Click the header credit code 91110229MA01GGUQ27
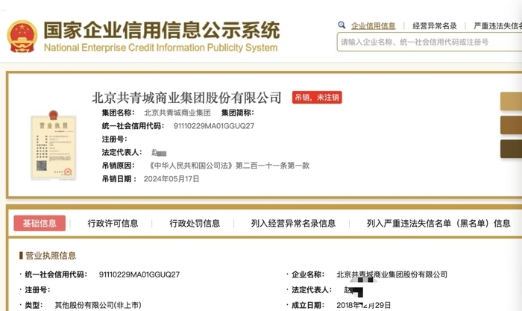This screenshot has height=311, width=522. point(214,126)
